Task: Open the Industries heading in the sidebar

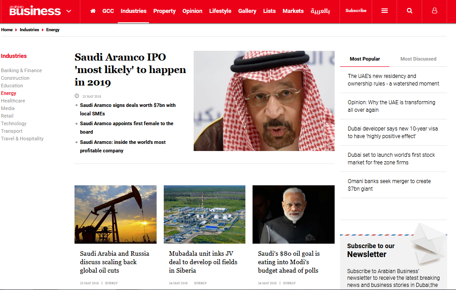Action: click(x=14, y=56)
